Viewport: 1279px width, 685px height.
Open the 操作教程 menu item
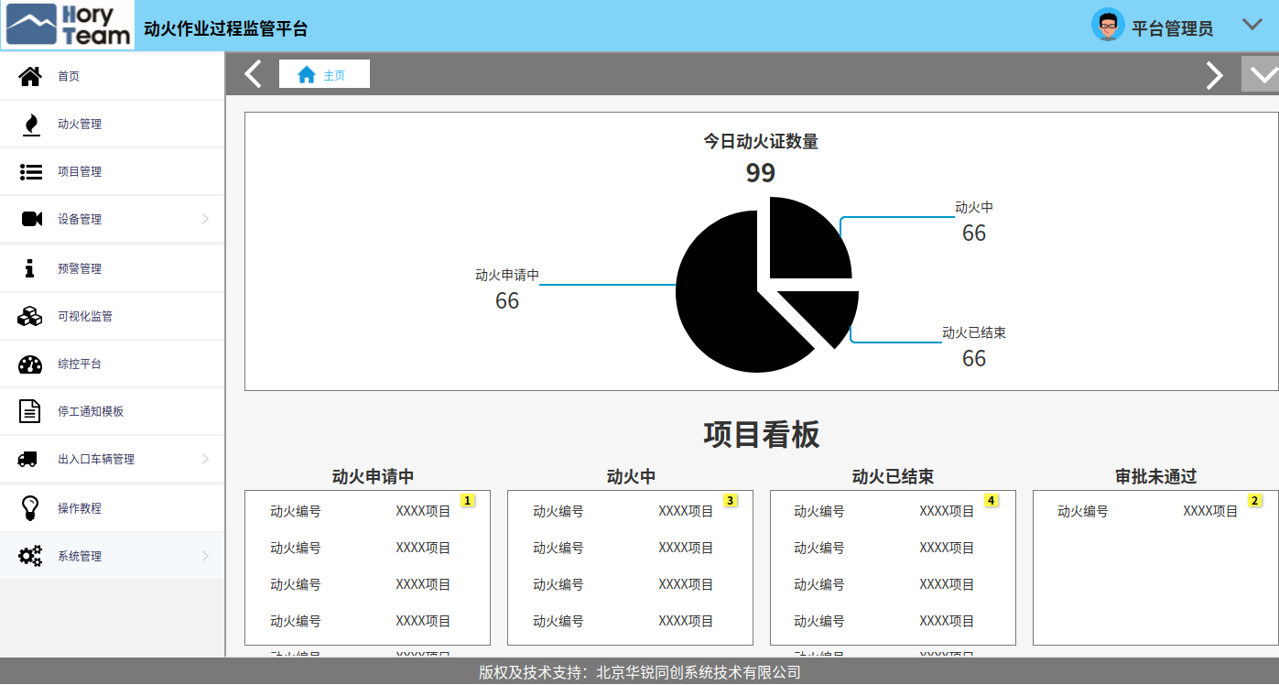pyautogui.click(x=112, y=508)
